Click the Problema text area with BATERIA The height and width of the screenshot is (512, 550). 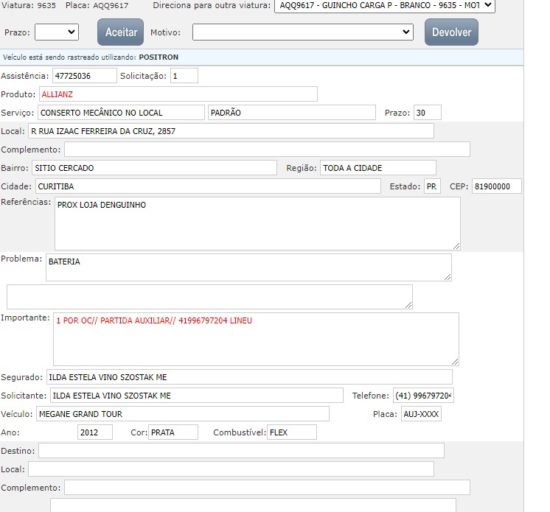248,267
